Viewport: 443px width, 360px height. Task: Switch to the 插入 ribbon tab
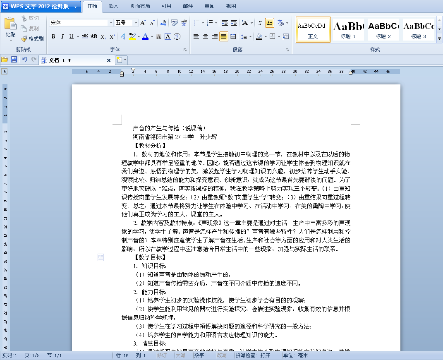[113, 6]
